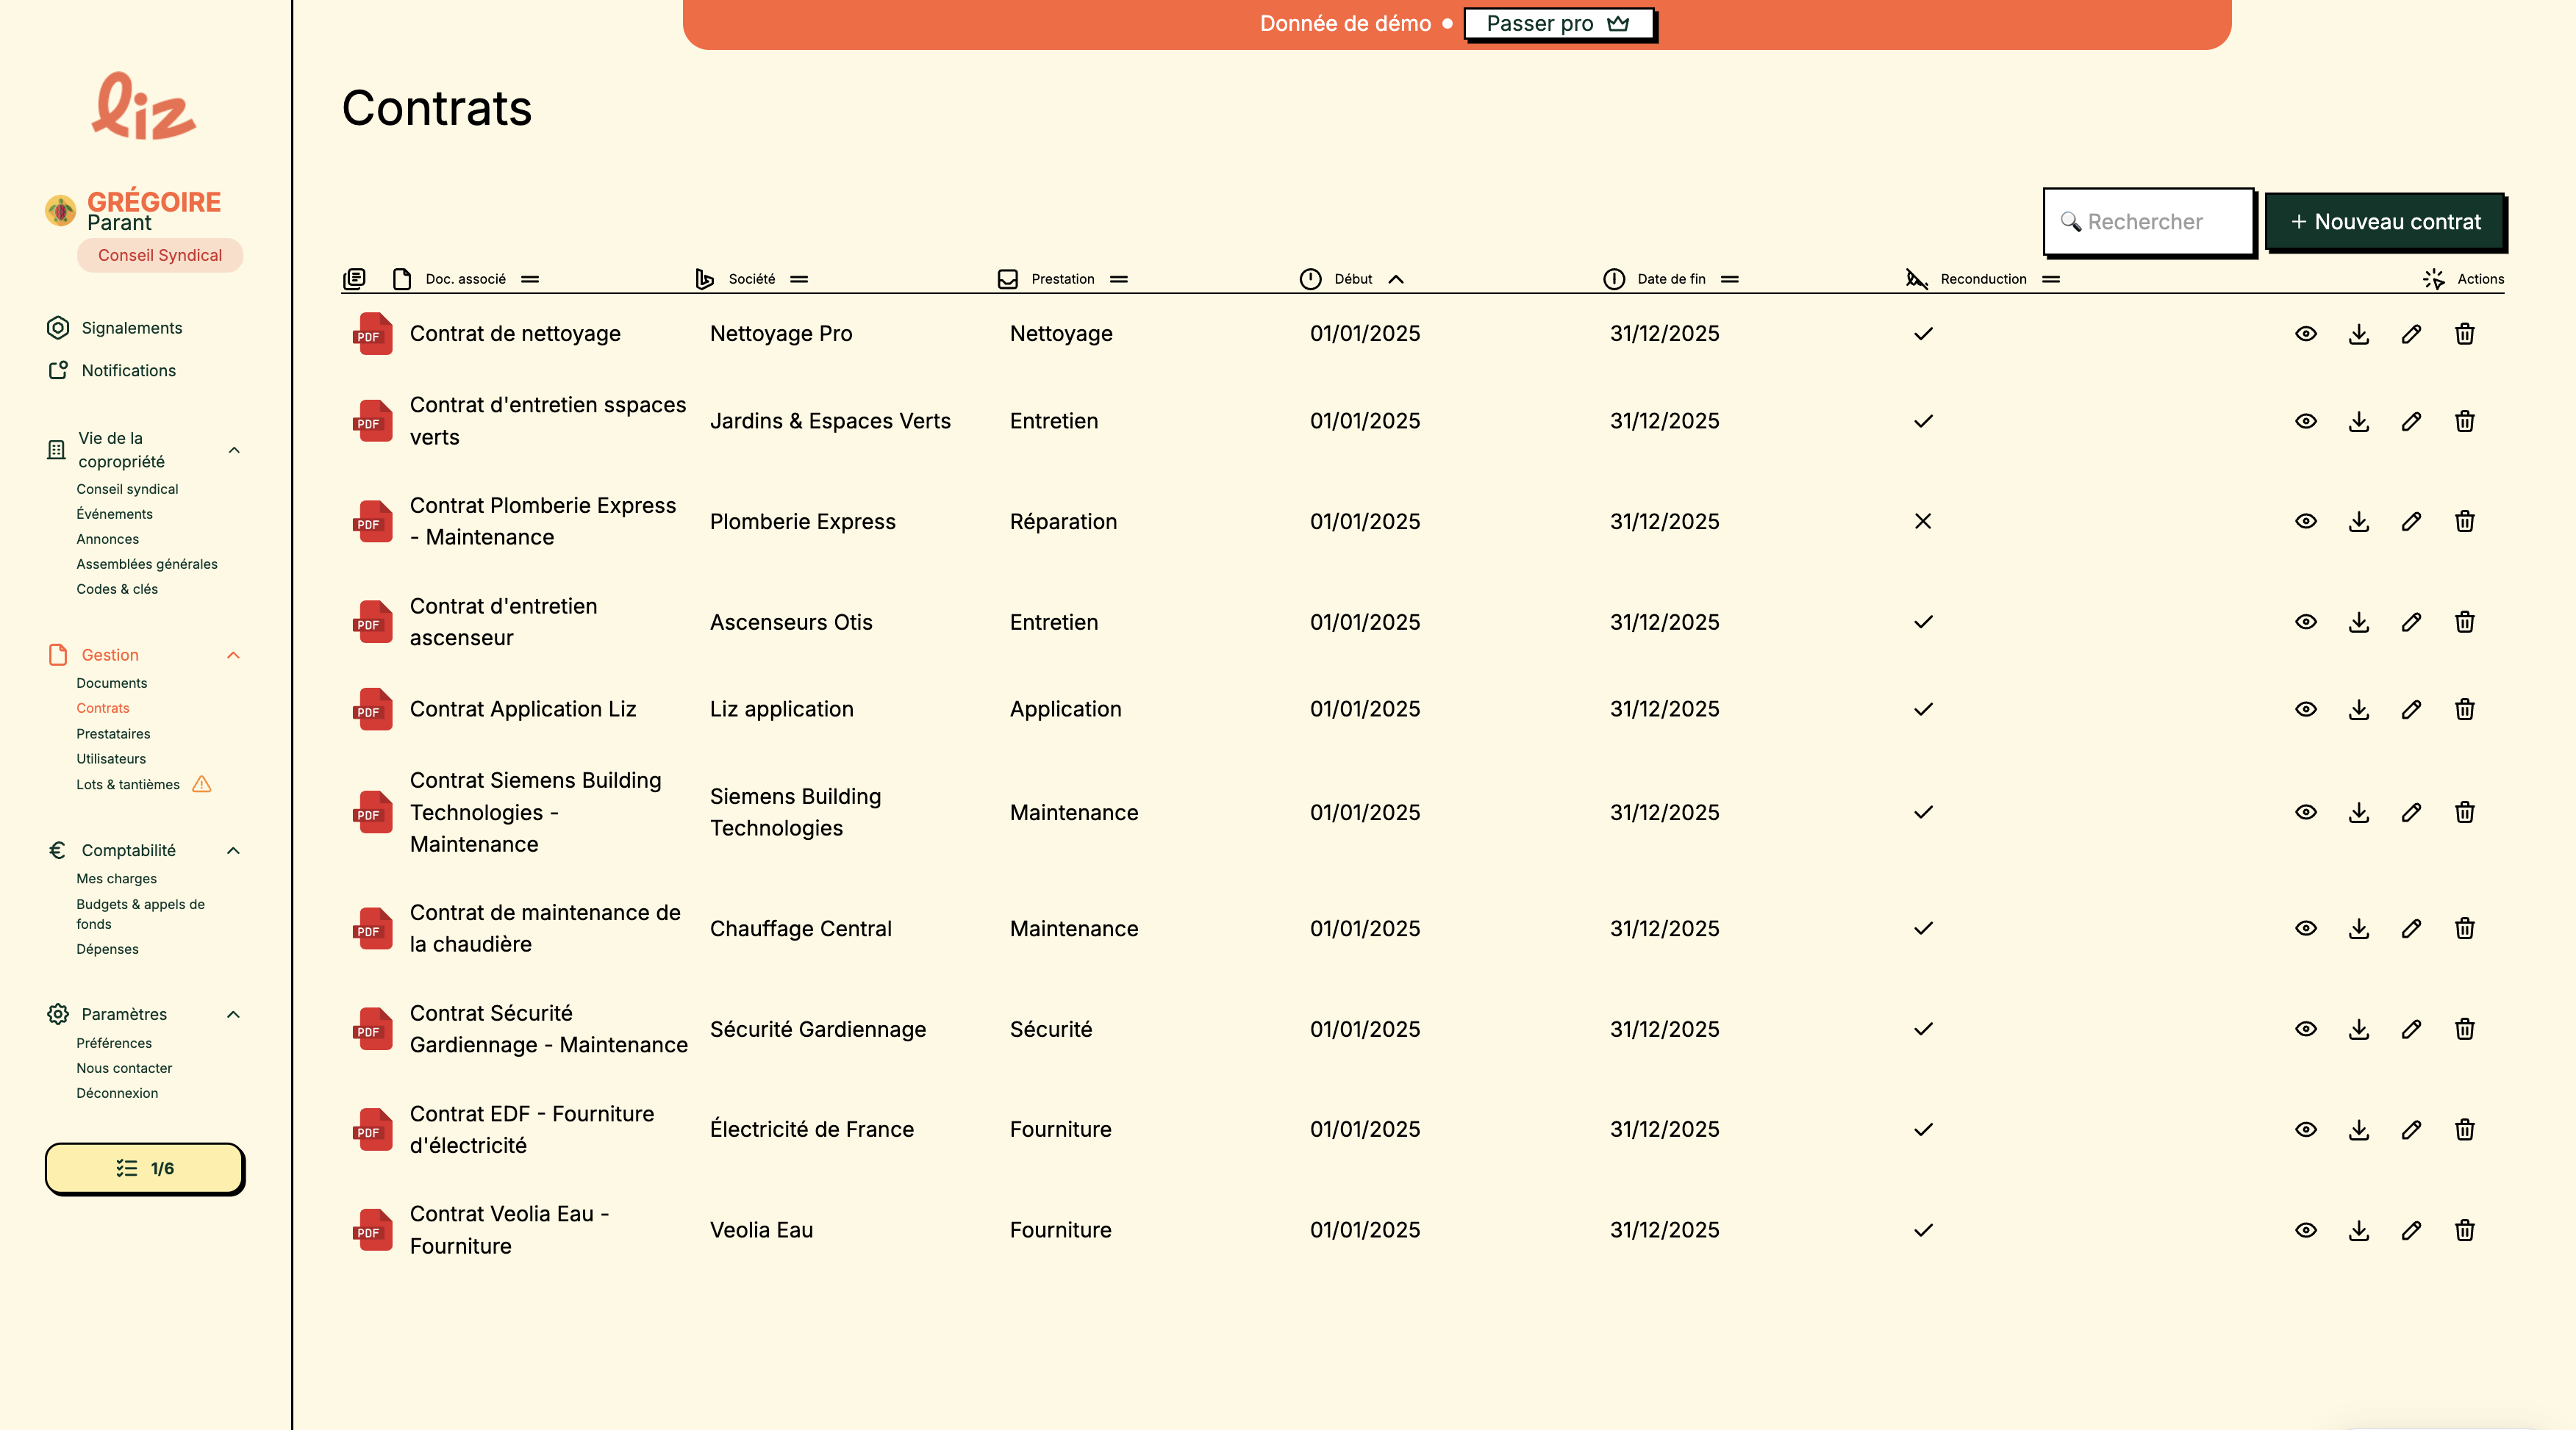The height and width of the screenshot is (1430, 2576).
Task: Download the Contrat de nettoyage document
Action: pos(2358,334)
